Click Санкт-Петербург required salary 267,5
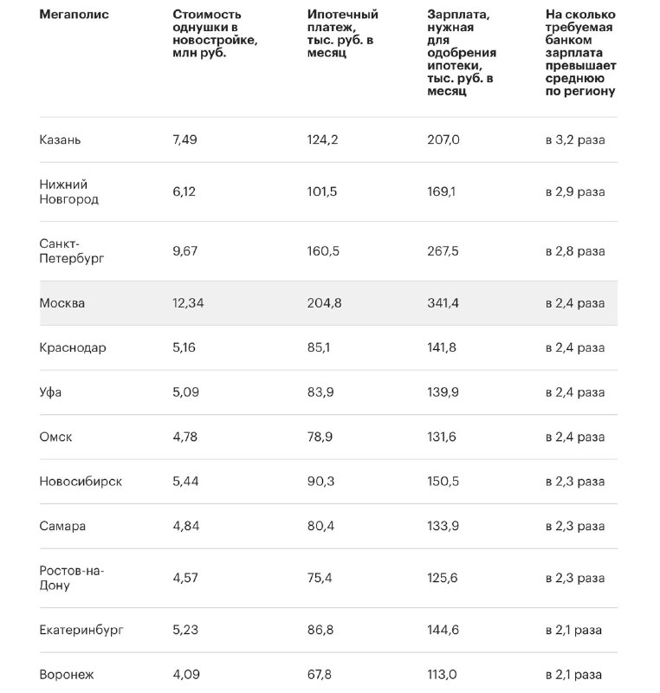The image size is (660, 693). 443,251
